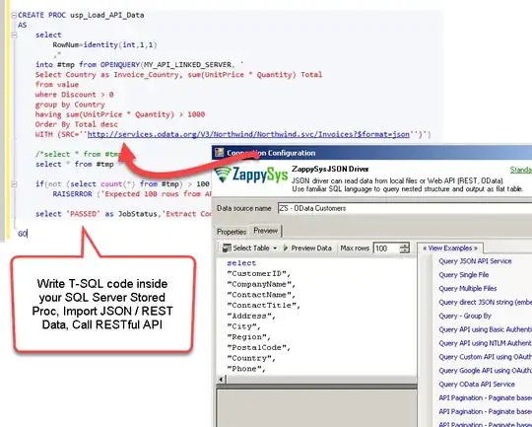Click MY_API_LINKED_SERVER in the OPENQUERY line
The width and height of the screenshot is (532, 427).
pyautogui.click(x=187, y=64)
